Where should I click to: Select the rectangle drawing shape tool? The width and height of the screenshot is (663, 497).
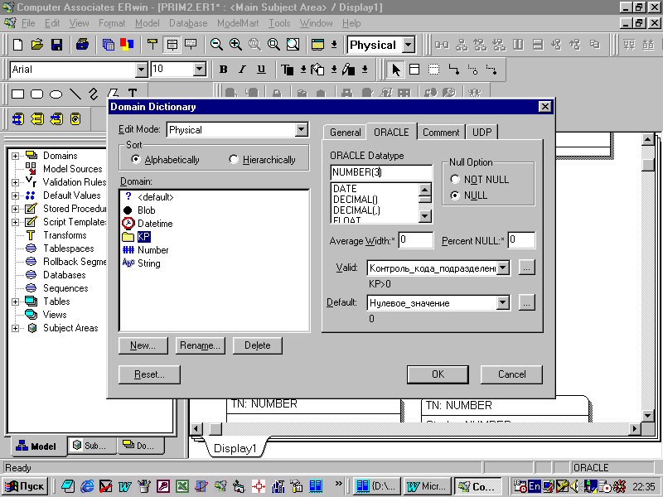17,94
